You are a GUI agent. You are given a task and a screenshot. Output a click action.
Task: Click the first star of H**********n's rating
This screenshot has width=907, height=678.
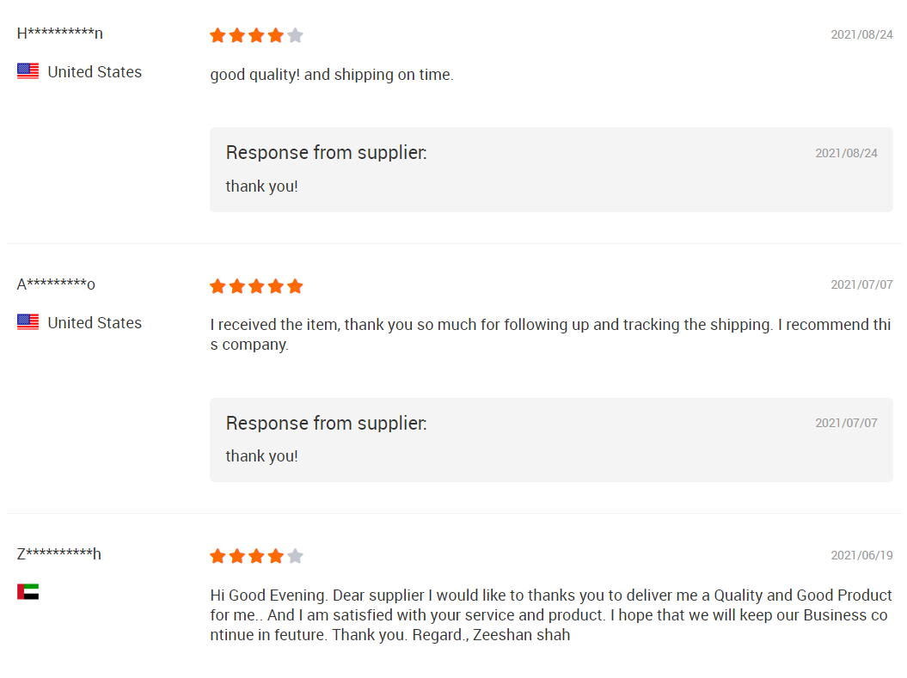(x=218, y=35)
